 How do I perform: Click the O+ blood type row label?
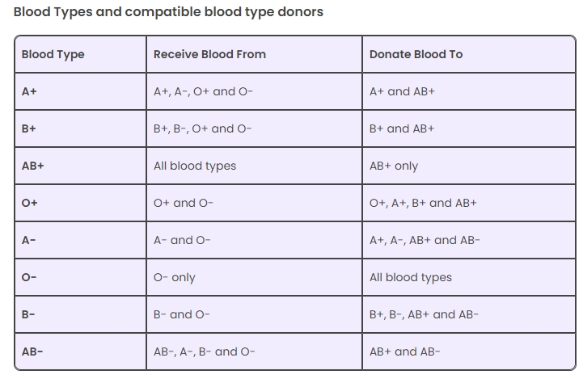[30, 203]
